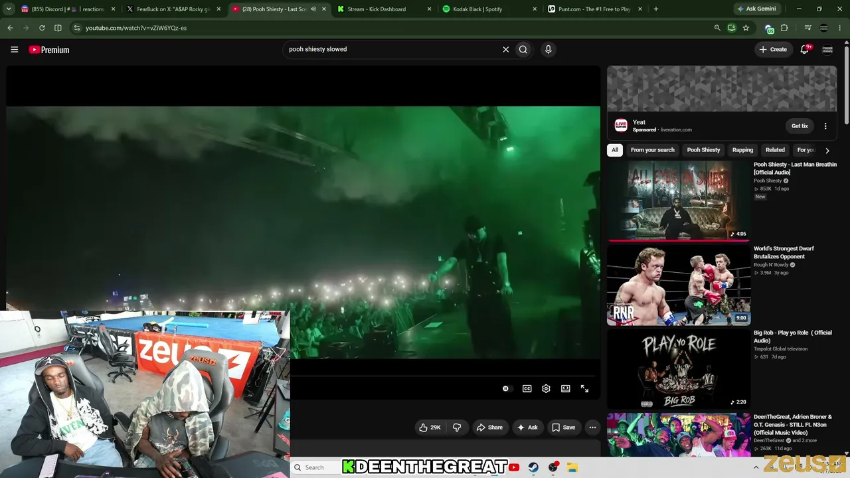
Task: Switch to the FearBuck on X tab
Action: click(173, 9)
